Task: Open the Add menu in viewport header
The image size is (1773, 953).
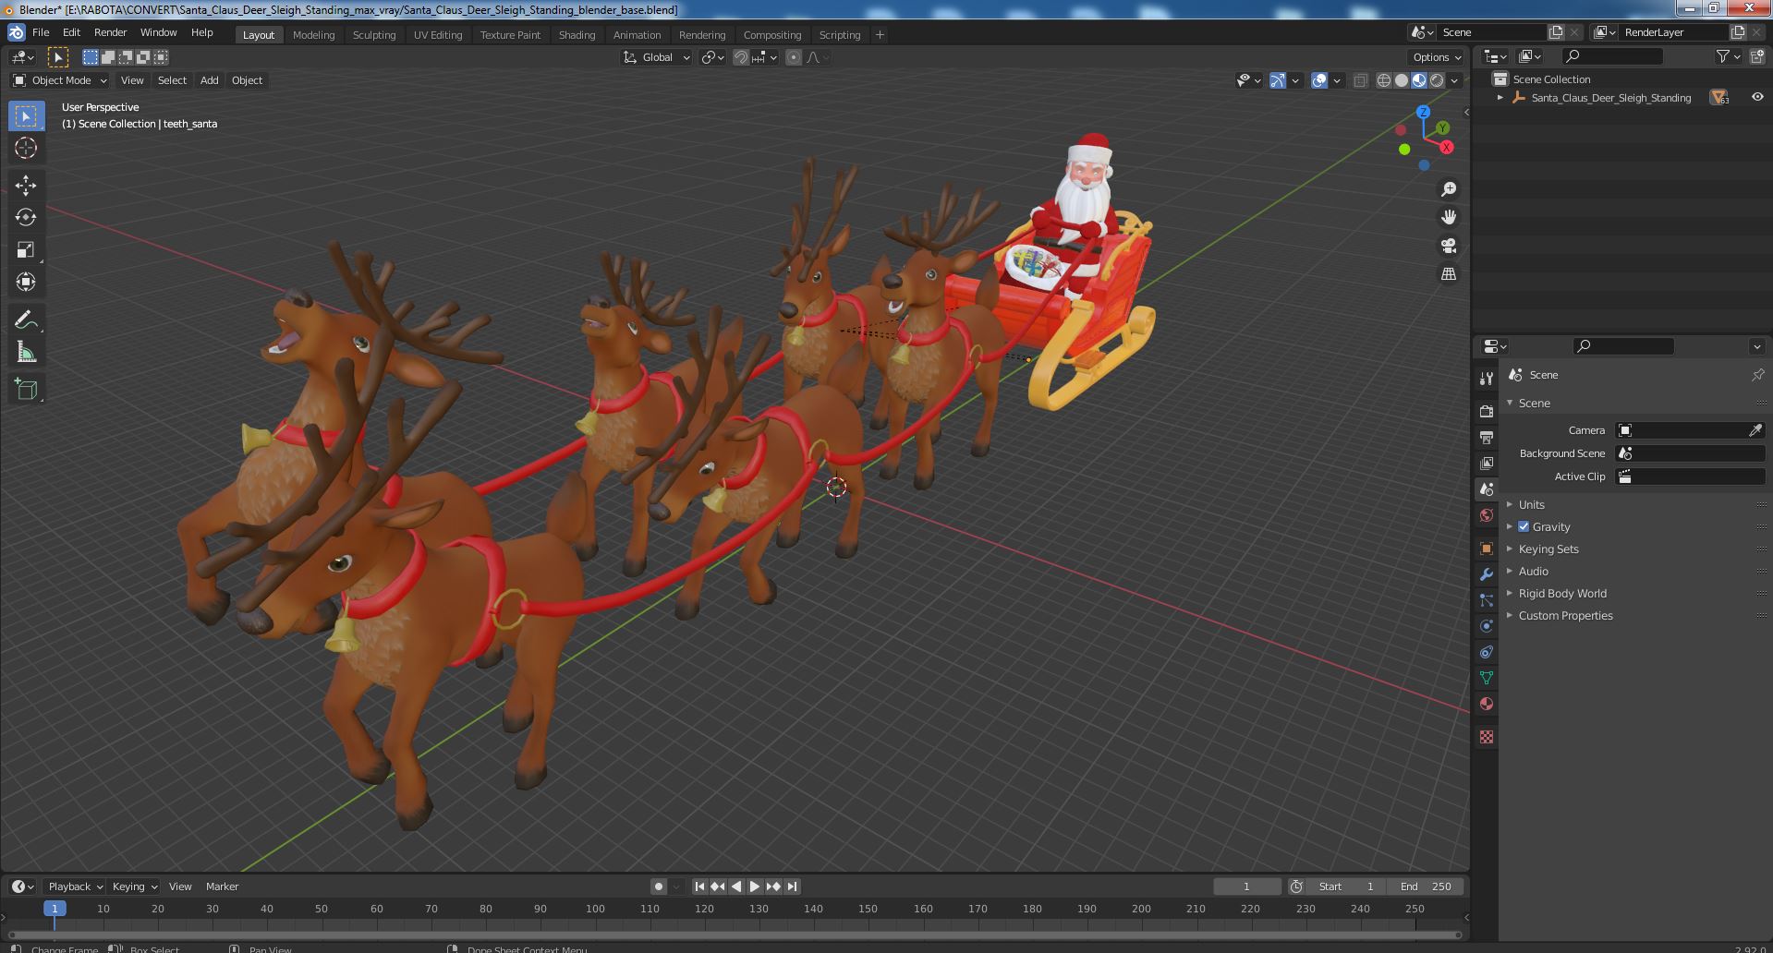Action: tap(210, 80)
